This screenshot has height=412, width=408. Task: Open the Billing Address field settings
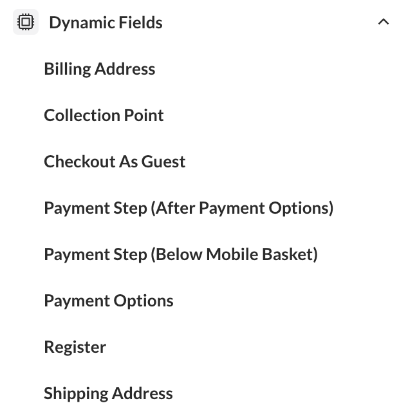(x=100, y=69)
